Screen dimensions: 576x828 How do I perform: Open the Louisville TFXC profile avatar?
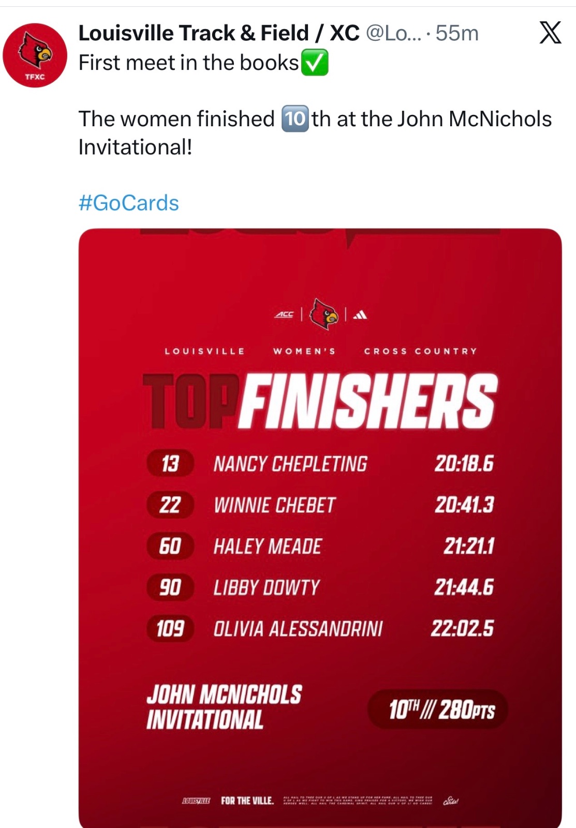[35, 55]
